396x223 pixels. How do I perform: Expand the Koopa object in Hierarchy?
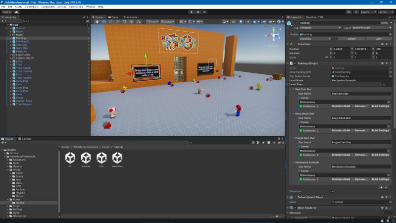point(10,98)
